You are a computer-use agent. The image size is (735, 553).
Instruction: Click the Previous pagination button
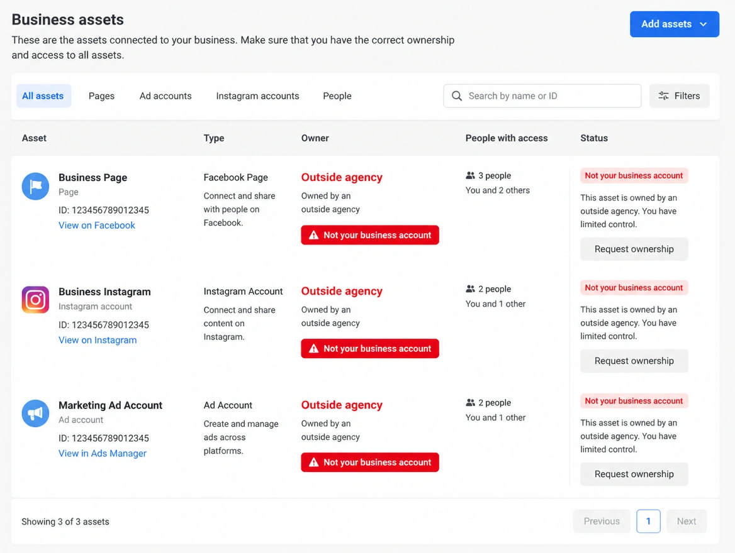pyautogui.click(x=602, y=521)
